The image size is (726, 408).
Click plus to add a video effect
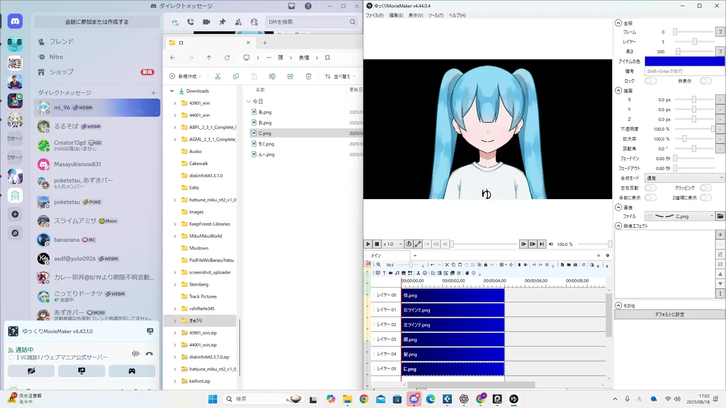pos(720,235)
